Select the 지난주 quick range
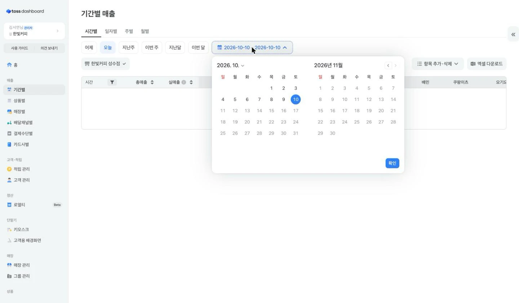This screenshot has width=519, height=303. 128,48
